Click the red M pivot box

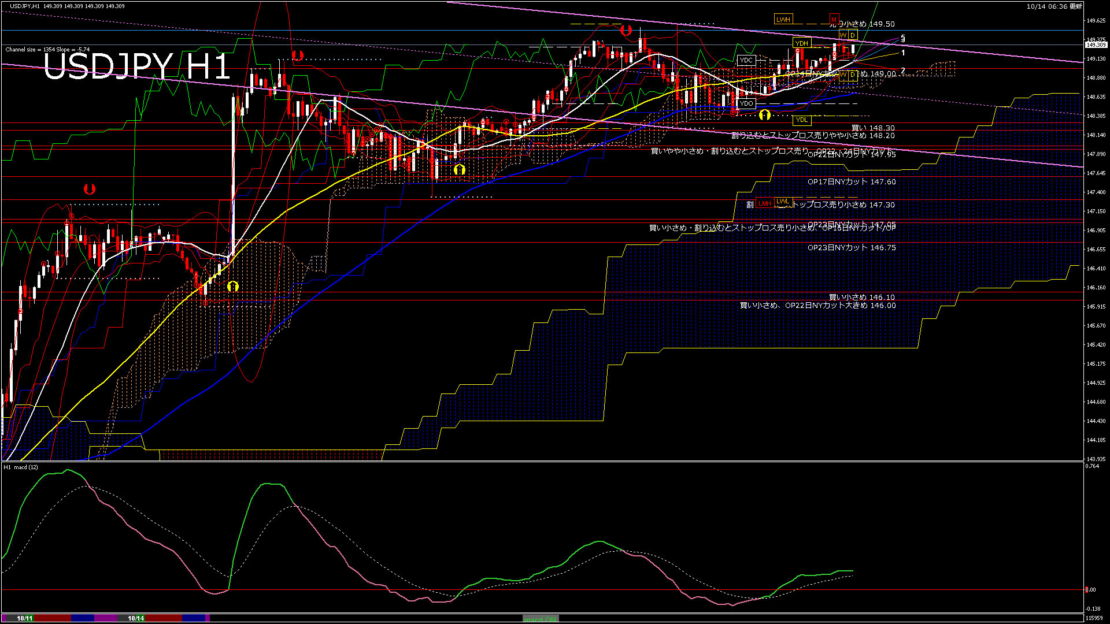pos(834,20)
